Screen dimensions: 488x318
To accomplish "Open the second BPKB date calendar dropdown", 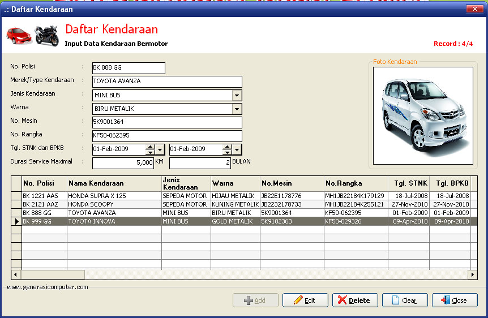I will pos(237,149).
